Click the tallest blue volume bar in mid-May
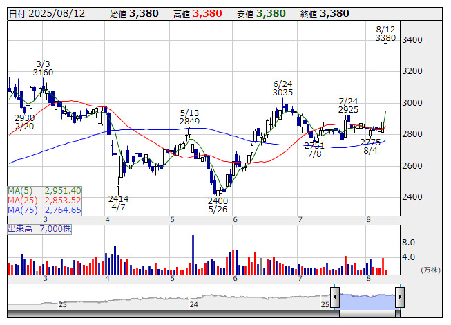 [193, 254]
